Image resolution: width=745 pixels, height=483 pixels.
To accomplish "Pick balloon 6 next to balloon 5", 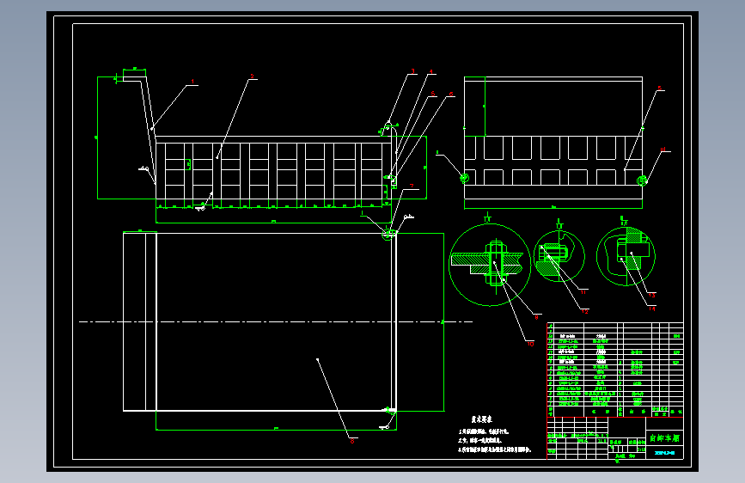I will tap(451, 95).
